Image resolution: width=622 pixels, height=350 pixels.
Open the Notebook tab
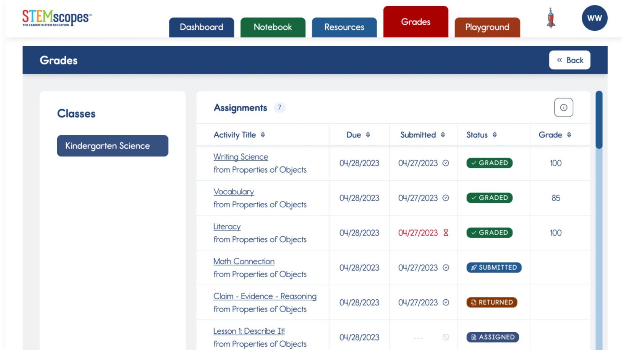coord(273,27)
